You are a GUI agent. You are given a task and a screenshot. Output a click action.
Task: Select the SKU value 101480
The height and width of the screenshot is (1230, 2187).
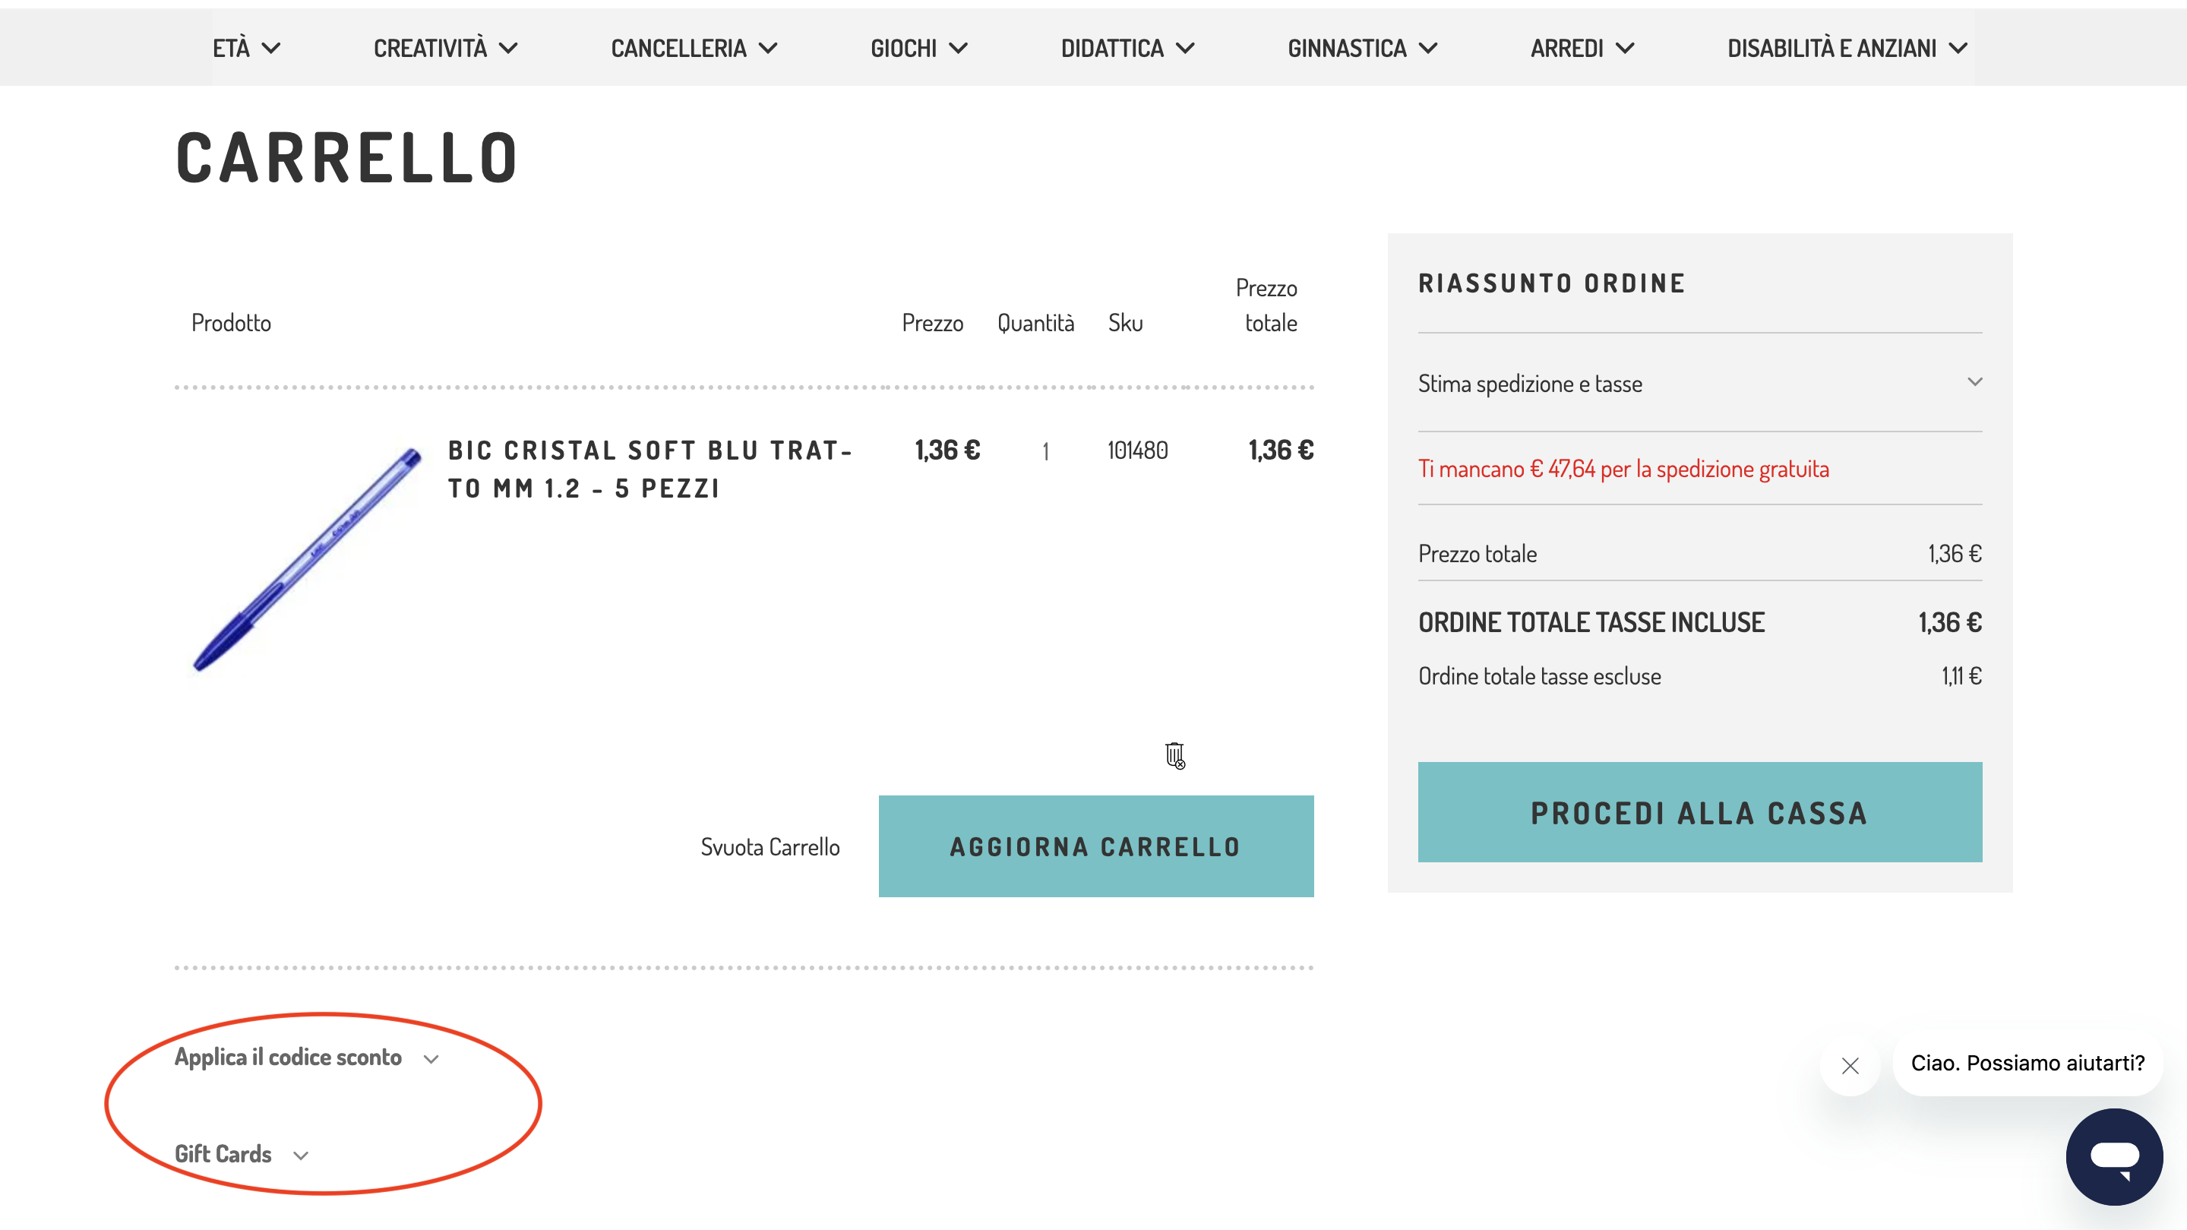point(1138,451)
